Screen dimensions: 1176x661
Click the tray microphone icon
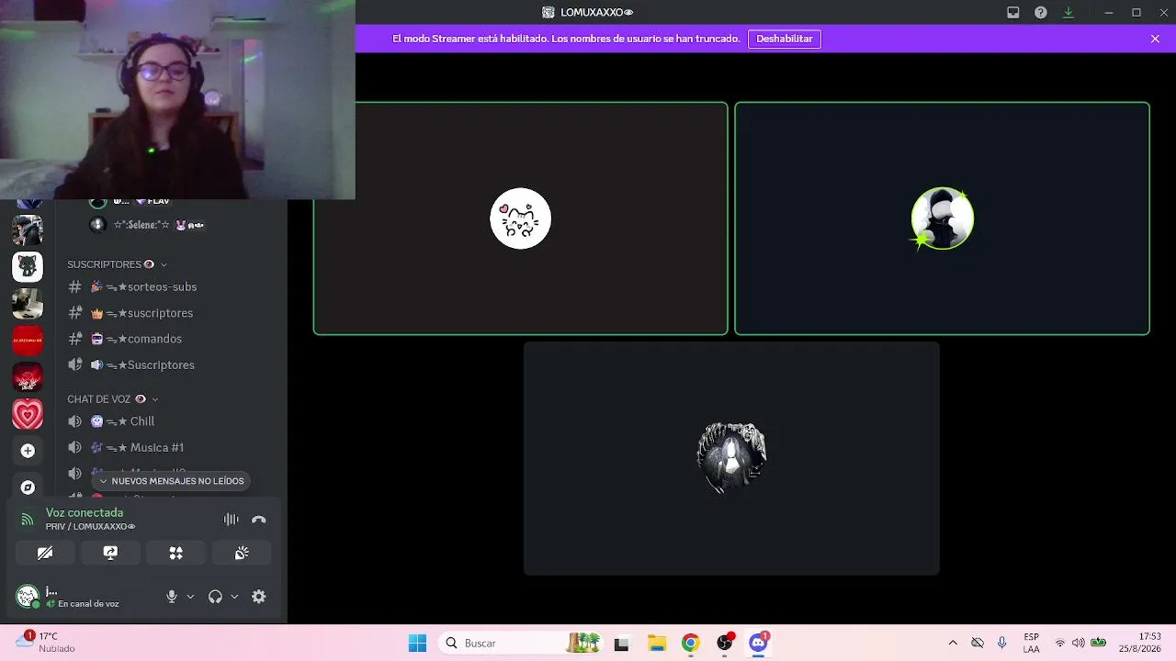[1002, 643]
